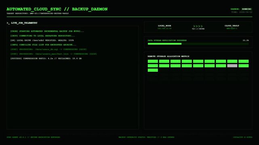Click the [INIT] connecting to datastore log line
The image size is (259, 145).
click(42, 36)
